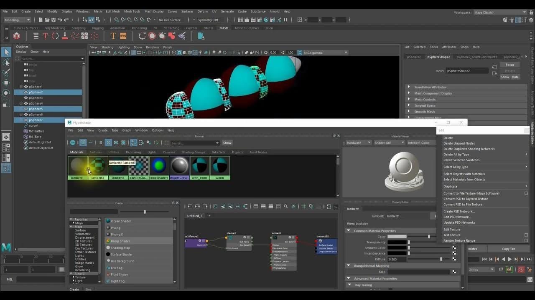Click the Copy Tab button
Viewport: 535px width, 300px height.
click(508, 249)
